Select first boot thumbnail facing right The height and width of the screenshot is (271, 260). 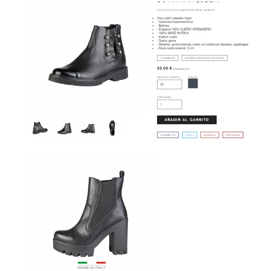click(40, 128)
